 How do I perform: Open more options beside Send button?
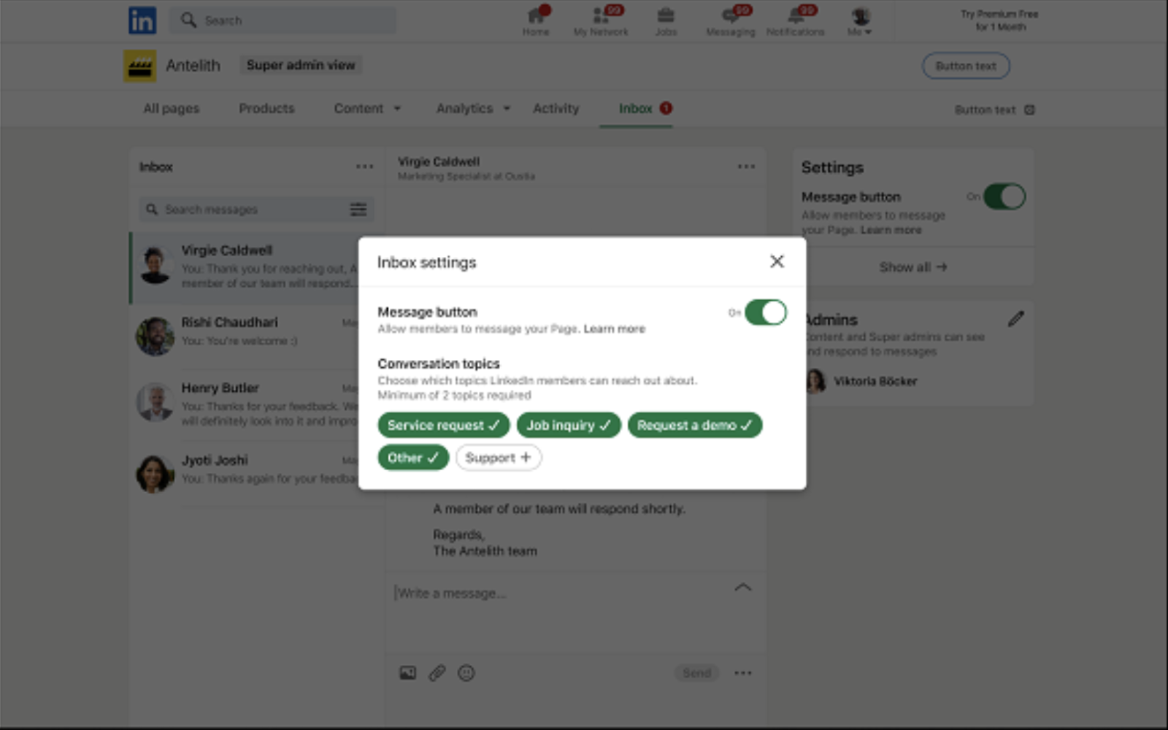(743, 673)
